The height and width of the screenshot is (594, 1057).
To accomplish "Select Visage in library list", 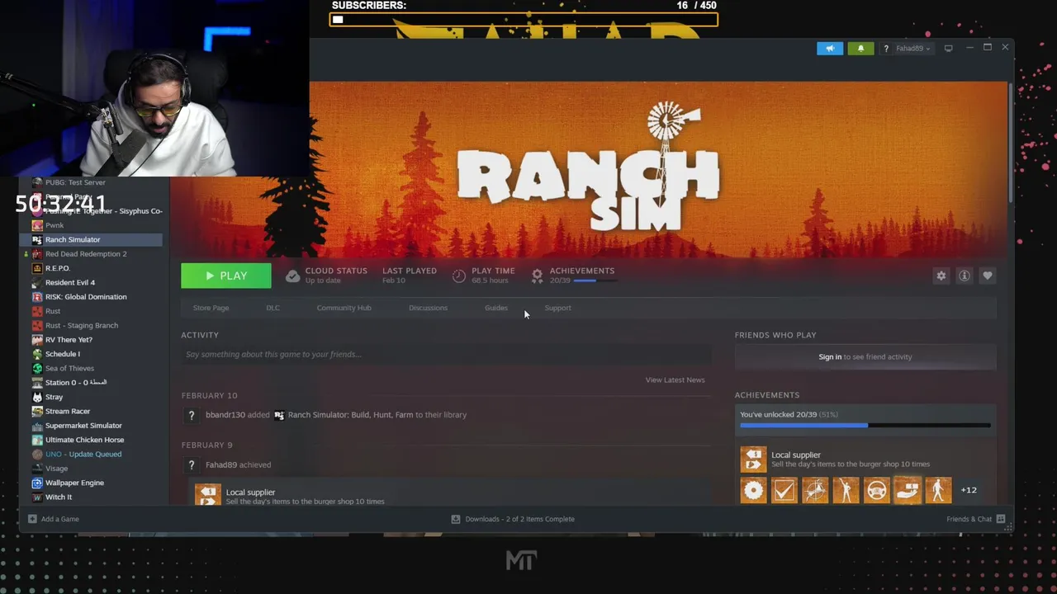I will tap(91, 469).
